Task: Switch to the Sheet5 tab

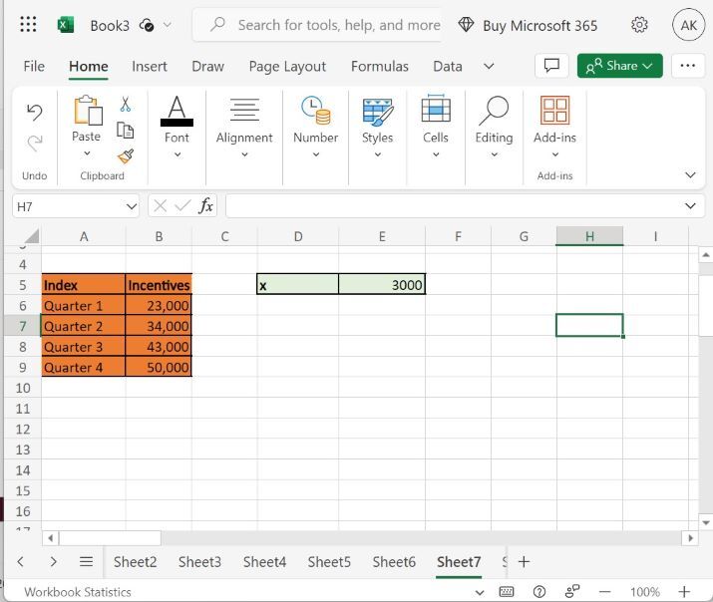Action: 329,562
